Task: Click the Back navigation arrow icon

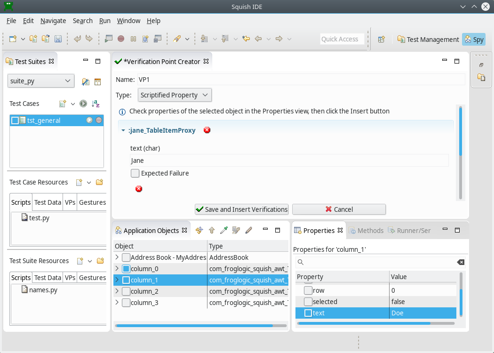Action: (258, 39)
